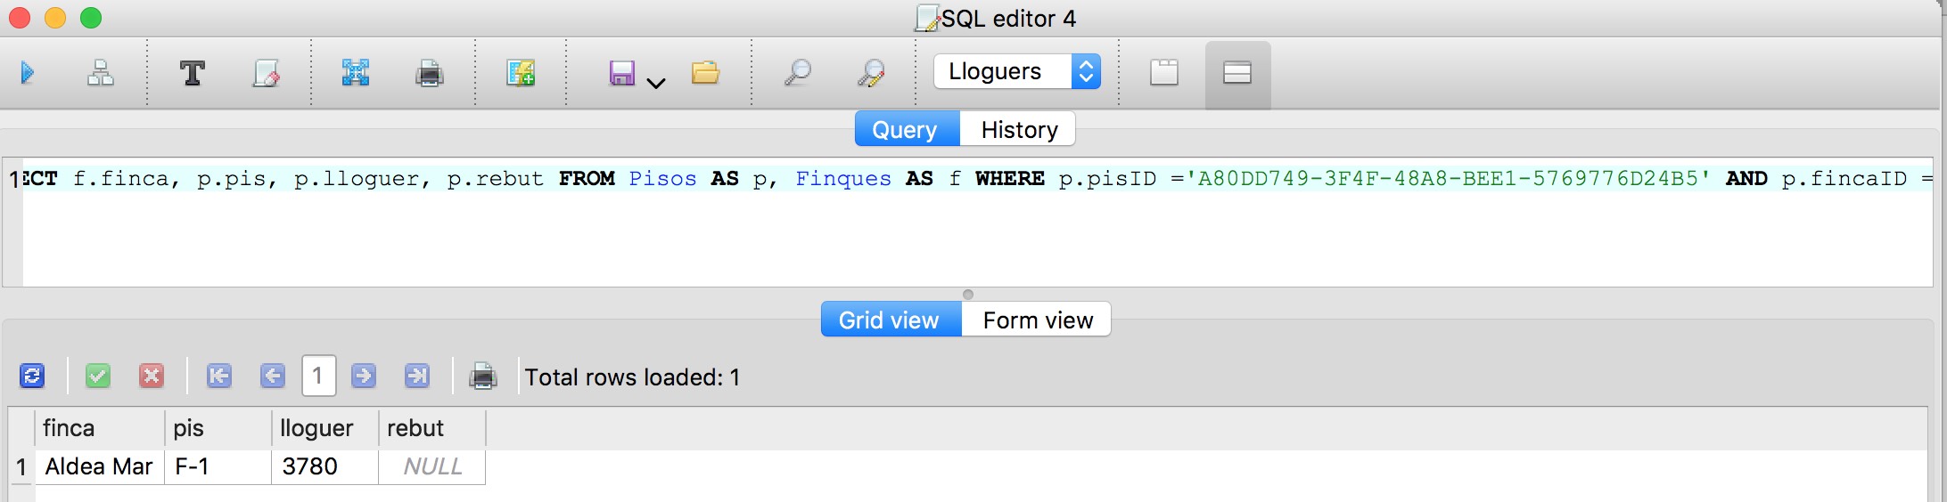1947x502 pixels.
Task: Format SQL with the T icon
Action: coord(193,73)
